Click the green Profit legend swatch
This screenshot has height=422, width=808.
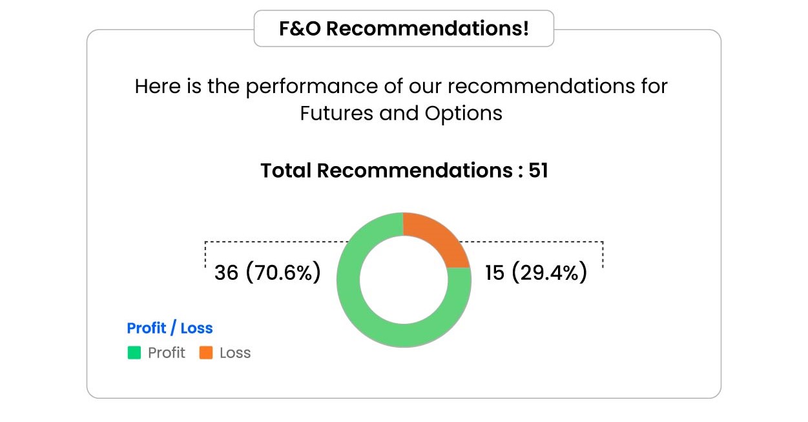click(x=134, y=353)
